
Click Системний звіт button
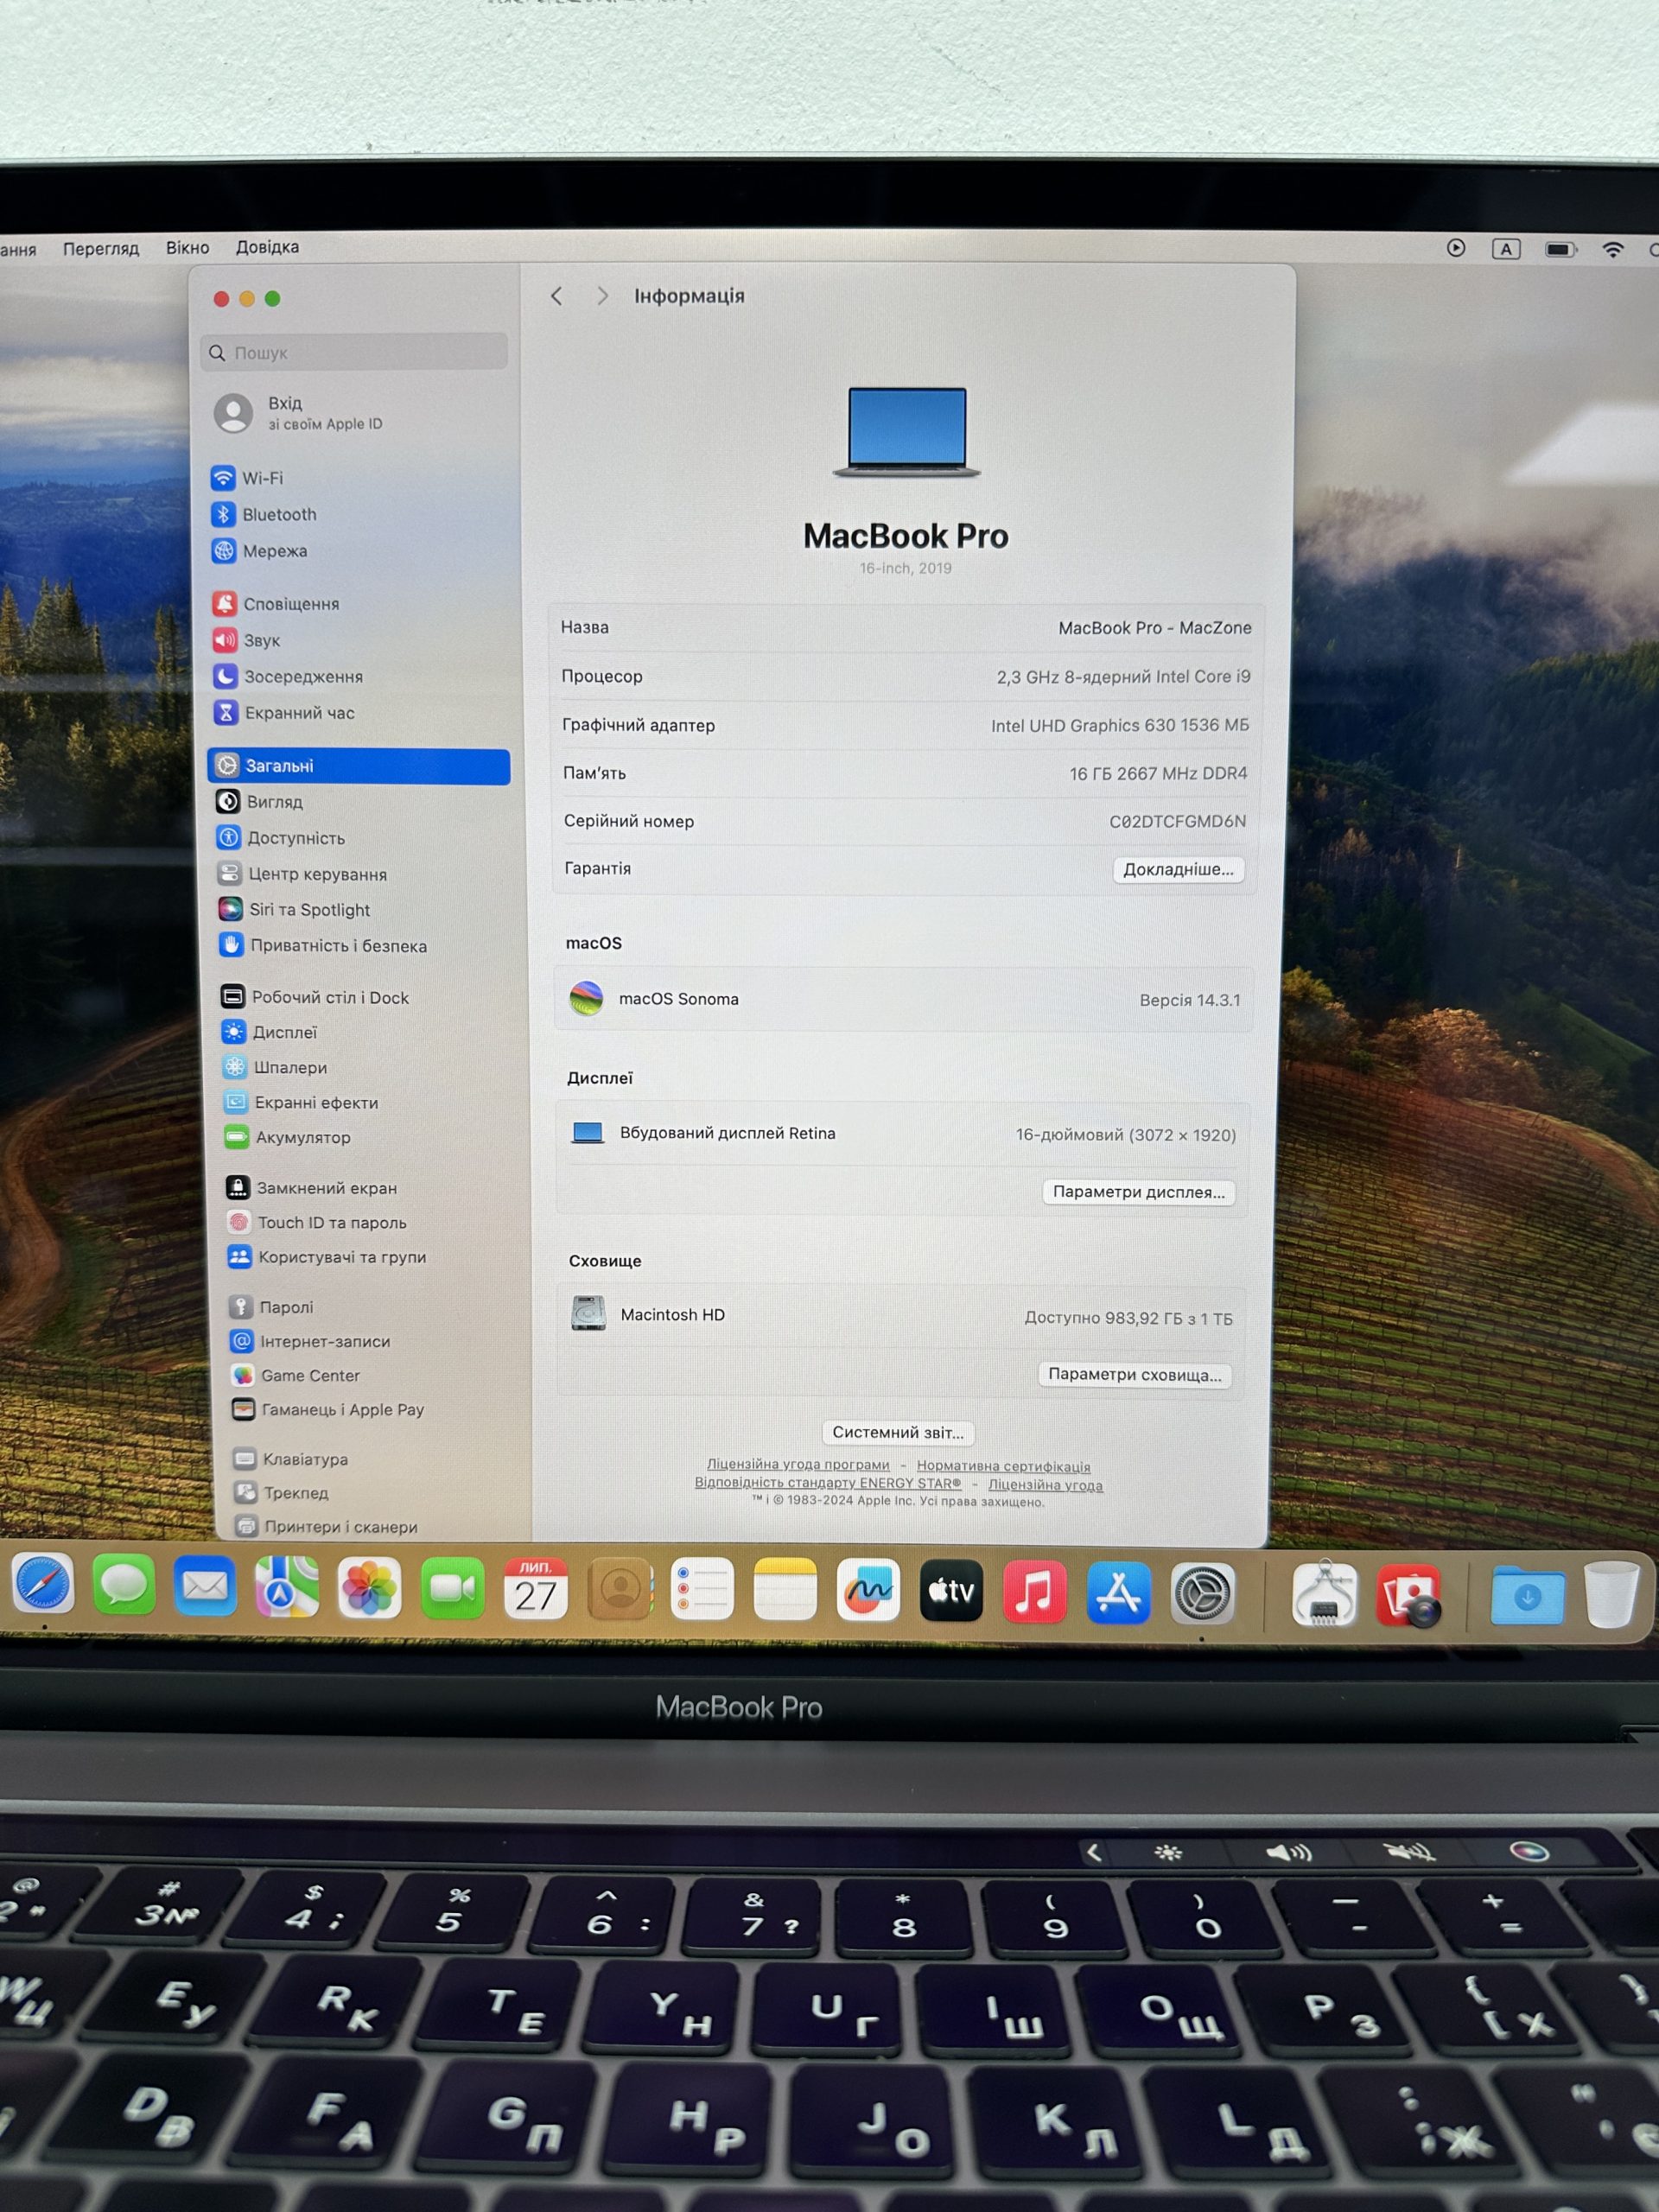[x=898, y=1432]
